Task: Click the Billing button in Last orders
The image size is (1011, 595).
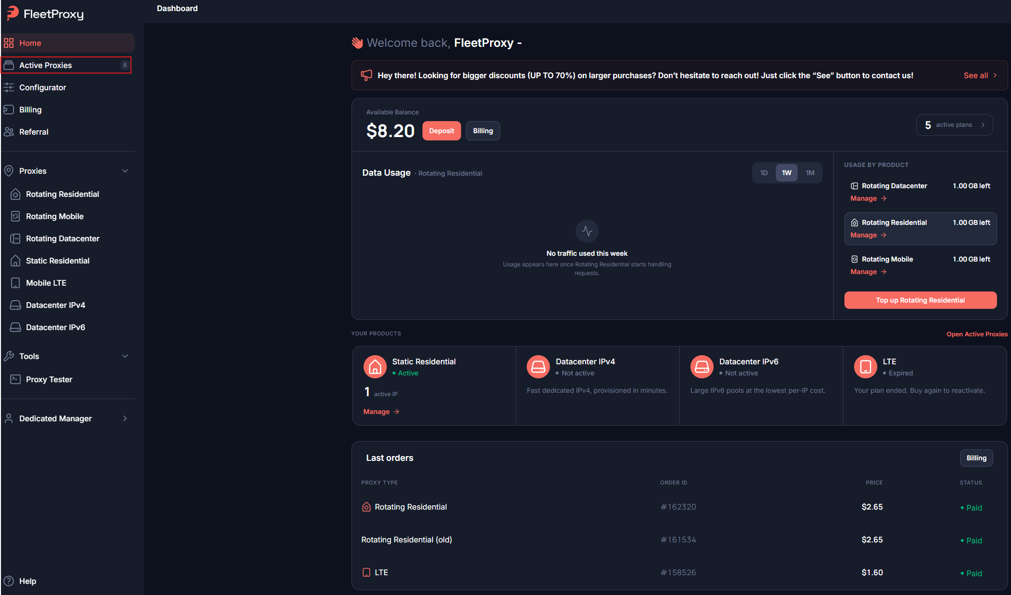Action: [976, 458]
